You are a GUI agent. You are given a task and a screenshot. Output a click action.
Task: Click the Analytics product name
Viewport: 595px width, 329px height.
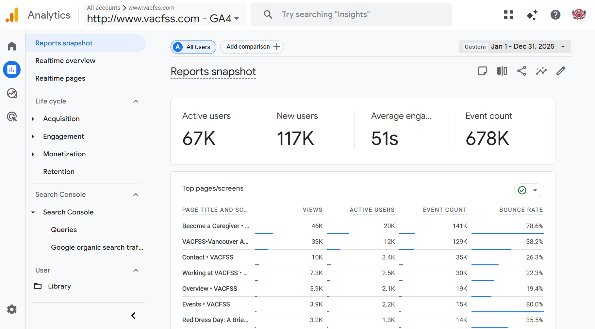point(49,15)
